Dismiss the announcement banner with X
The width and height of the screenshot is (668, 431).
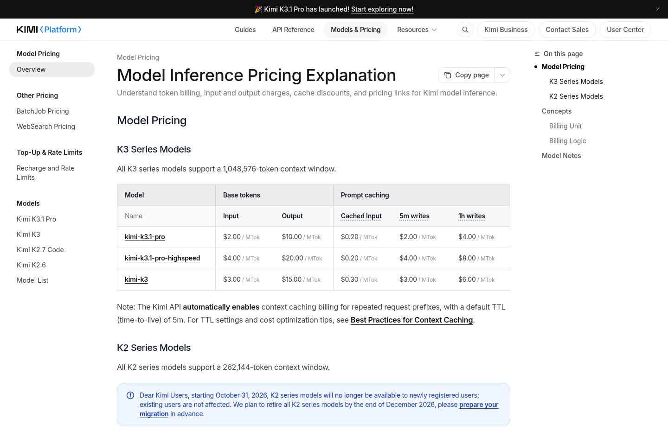click(658, 9)
